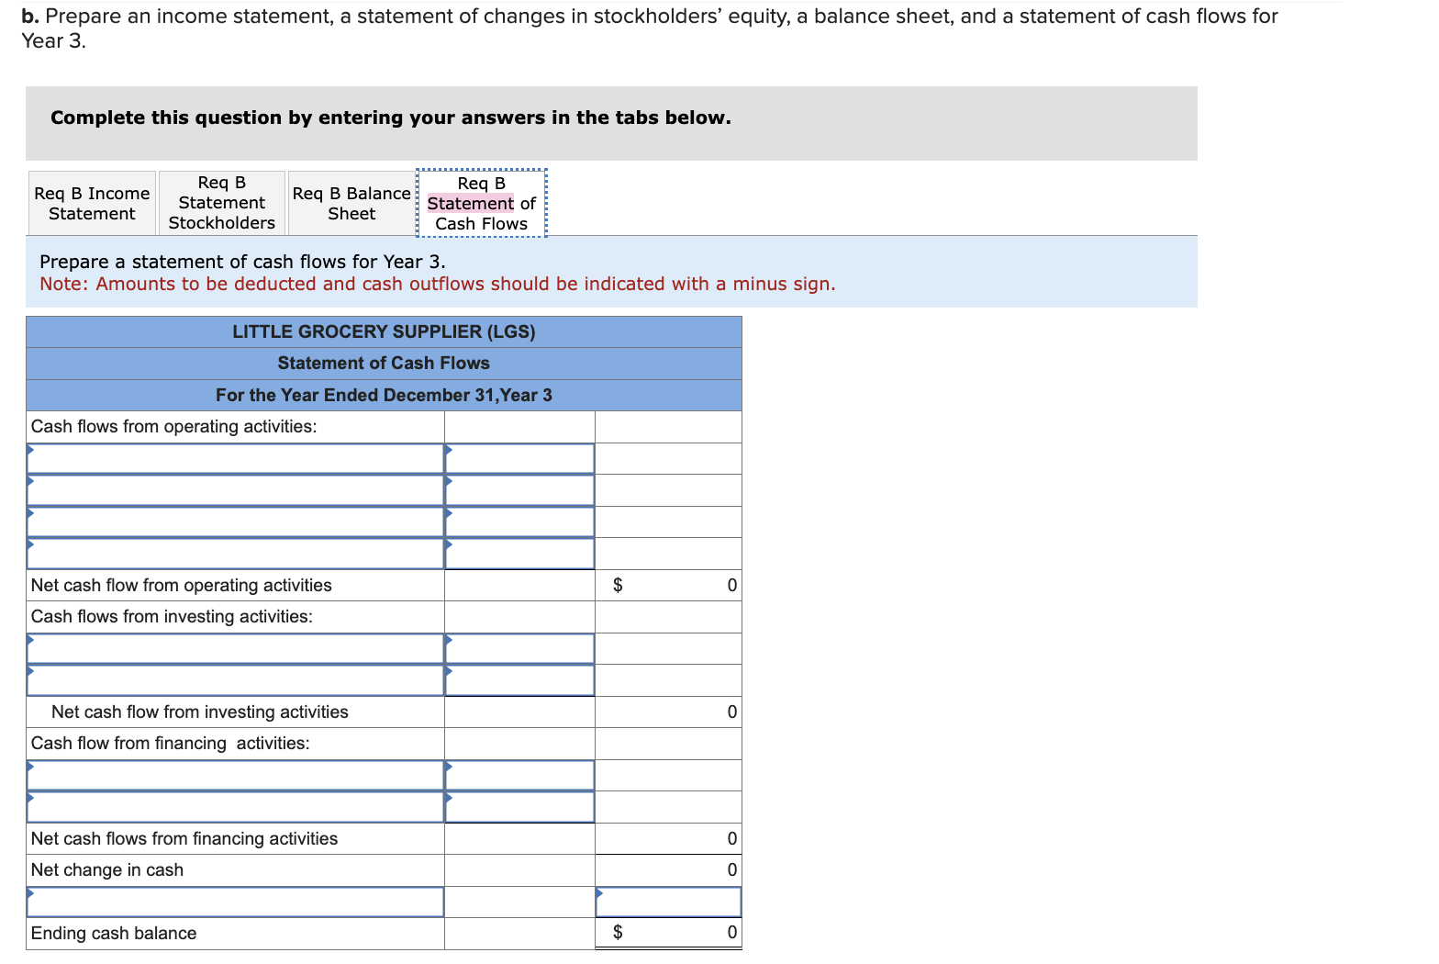
Task: Open first operating activities label dropdown
Action: click(236, 458)
